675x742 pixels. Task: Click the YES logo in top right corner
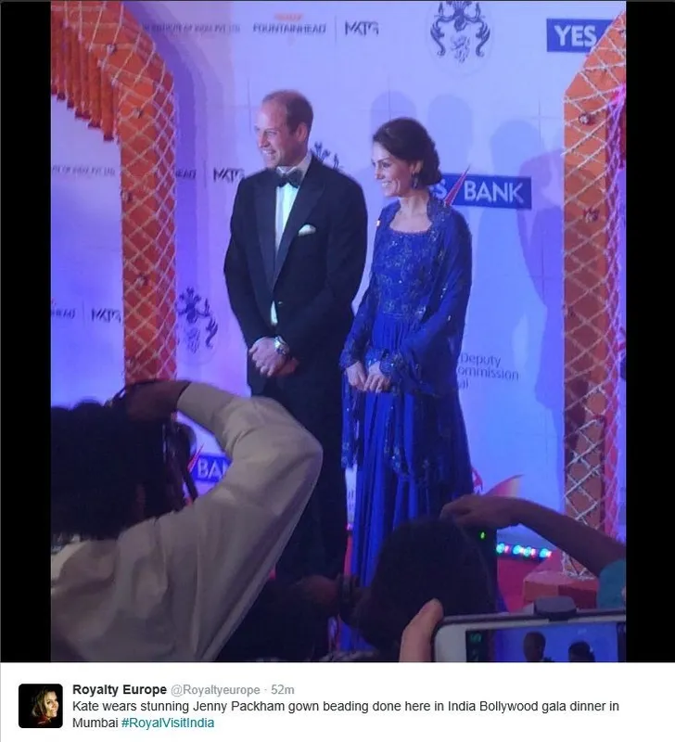pyautogui.click(x=574, y=35)
